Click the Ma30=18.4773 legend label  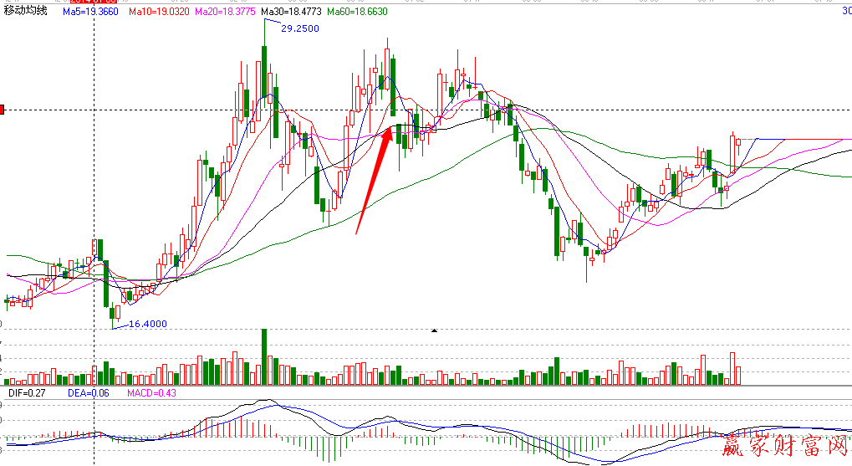coord(292,12)
